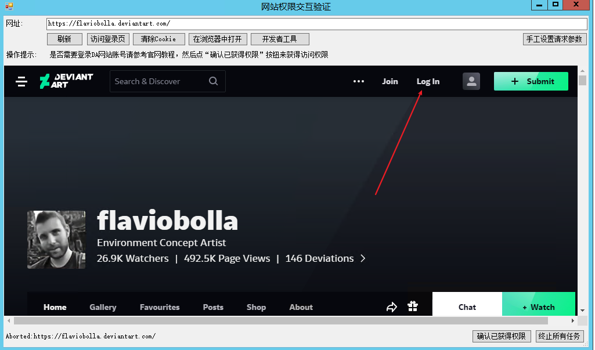Click 手工设置请求参数 button

coord(554,39)
